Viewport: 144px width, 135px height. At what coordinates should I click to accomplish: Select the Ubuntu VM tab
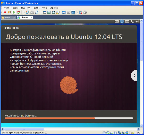pyautogui.click(x=24, y=18)
